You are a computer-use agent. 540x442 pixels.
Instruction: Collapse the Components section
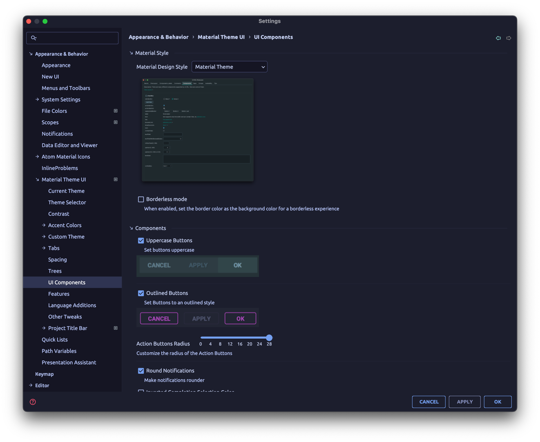coord(131,228)
